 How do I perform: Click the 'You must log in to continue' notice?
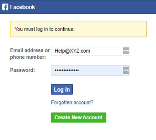coord(78,29)
